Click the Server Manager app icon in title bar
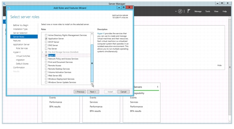Screen dimensions: 234x129 tap(5, 4)
